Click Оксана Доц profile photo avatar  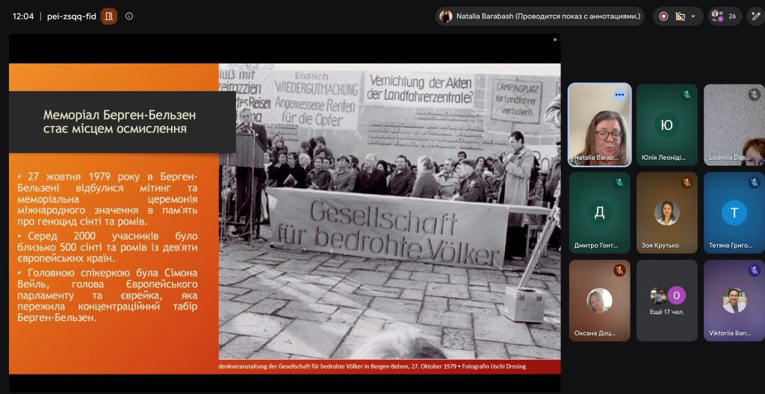click(600, 301)
